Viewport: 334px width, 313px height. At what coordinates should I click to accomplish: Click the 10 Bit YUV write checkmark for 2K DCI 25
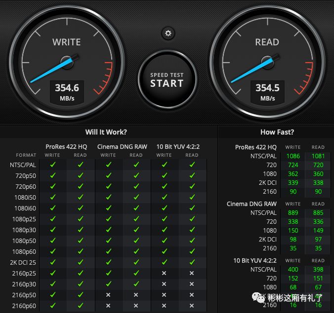(164, 262)
